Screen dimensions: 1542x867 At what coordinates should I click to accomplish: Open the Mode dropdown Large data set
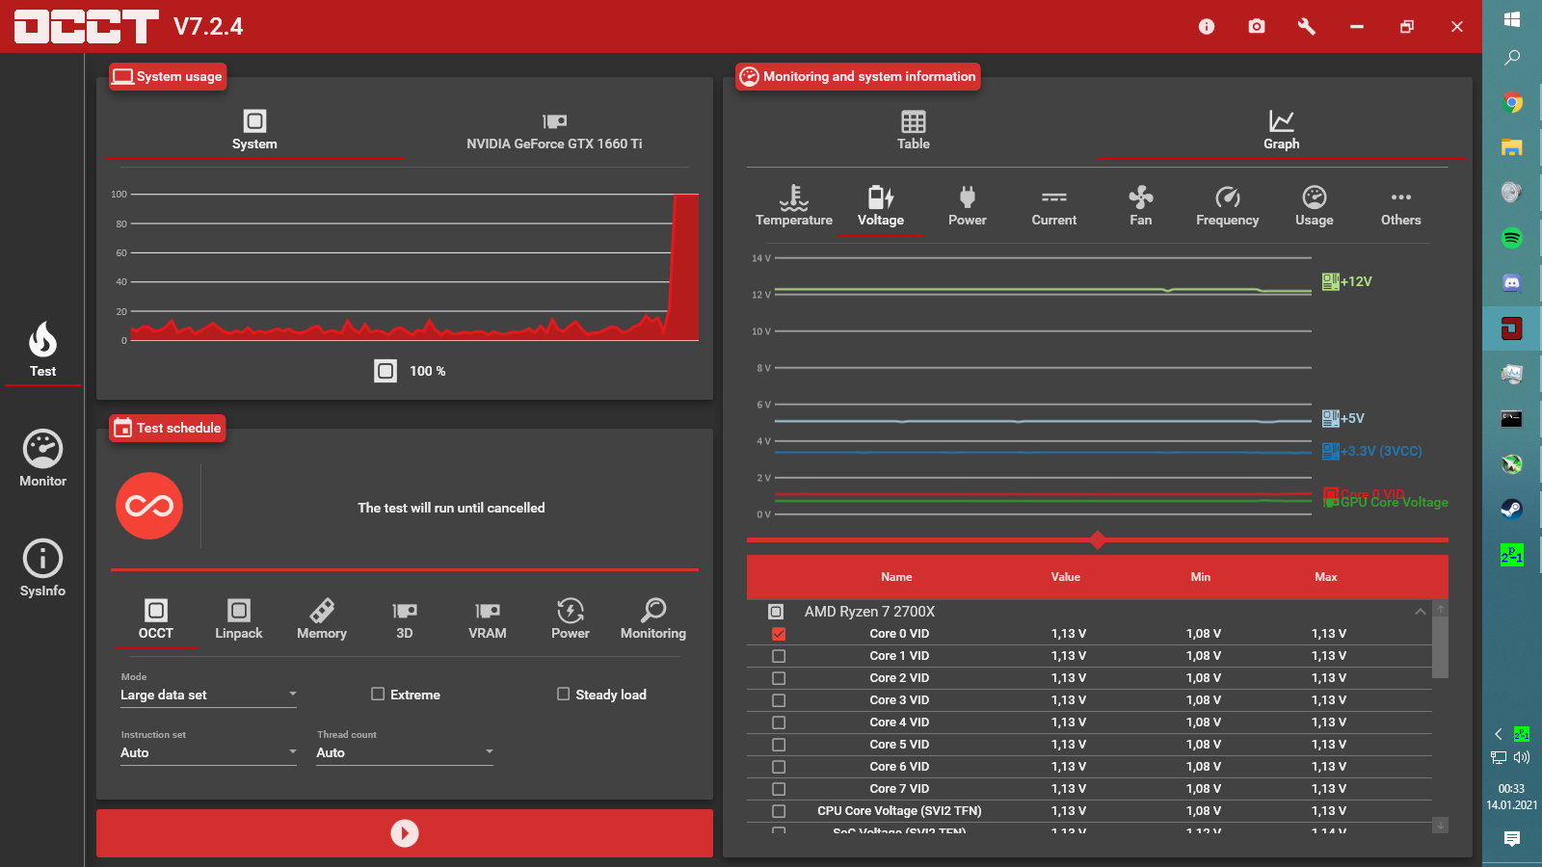tap(208, 695)
